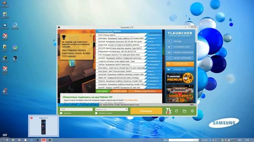Toggle the update client checkbox
254x142 pixels.
click(96, 113)
